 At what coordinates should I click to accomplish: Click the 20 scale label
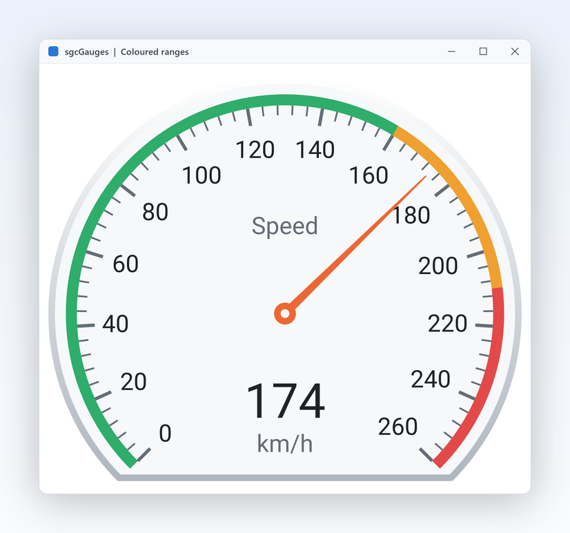pyautogui.click(x=133, y=382)
